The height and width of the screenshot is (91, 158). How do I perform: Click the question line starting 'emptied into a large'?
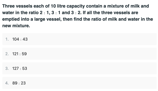coord(77,19)
